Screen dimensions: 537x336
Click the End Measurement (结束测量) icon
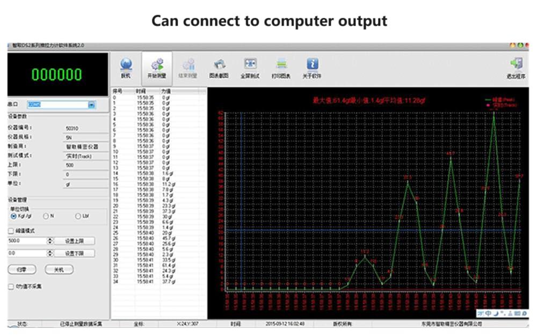187,65
